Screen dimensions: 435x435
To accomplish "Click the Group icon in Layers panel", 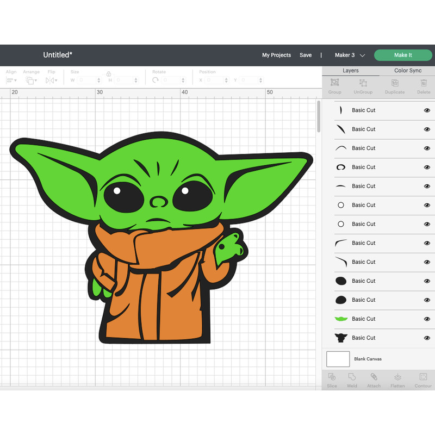I will 334,85.
